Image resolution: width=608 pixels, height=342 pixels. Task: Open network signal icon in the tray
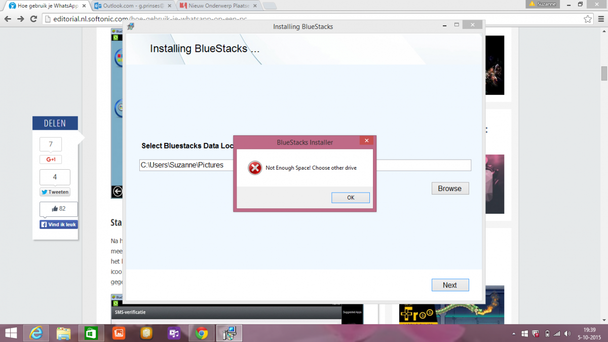click(557, 334)
